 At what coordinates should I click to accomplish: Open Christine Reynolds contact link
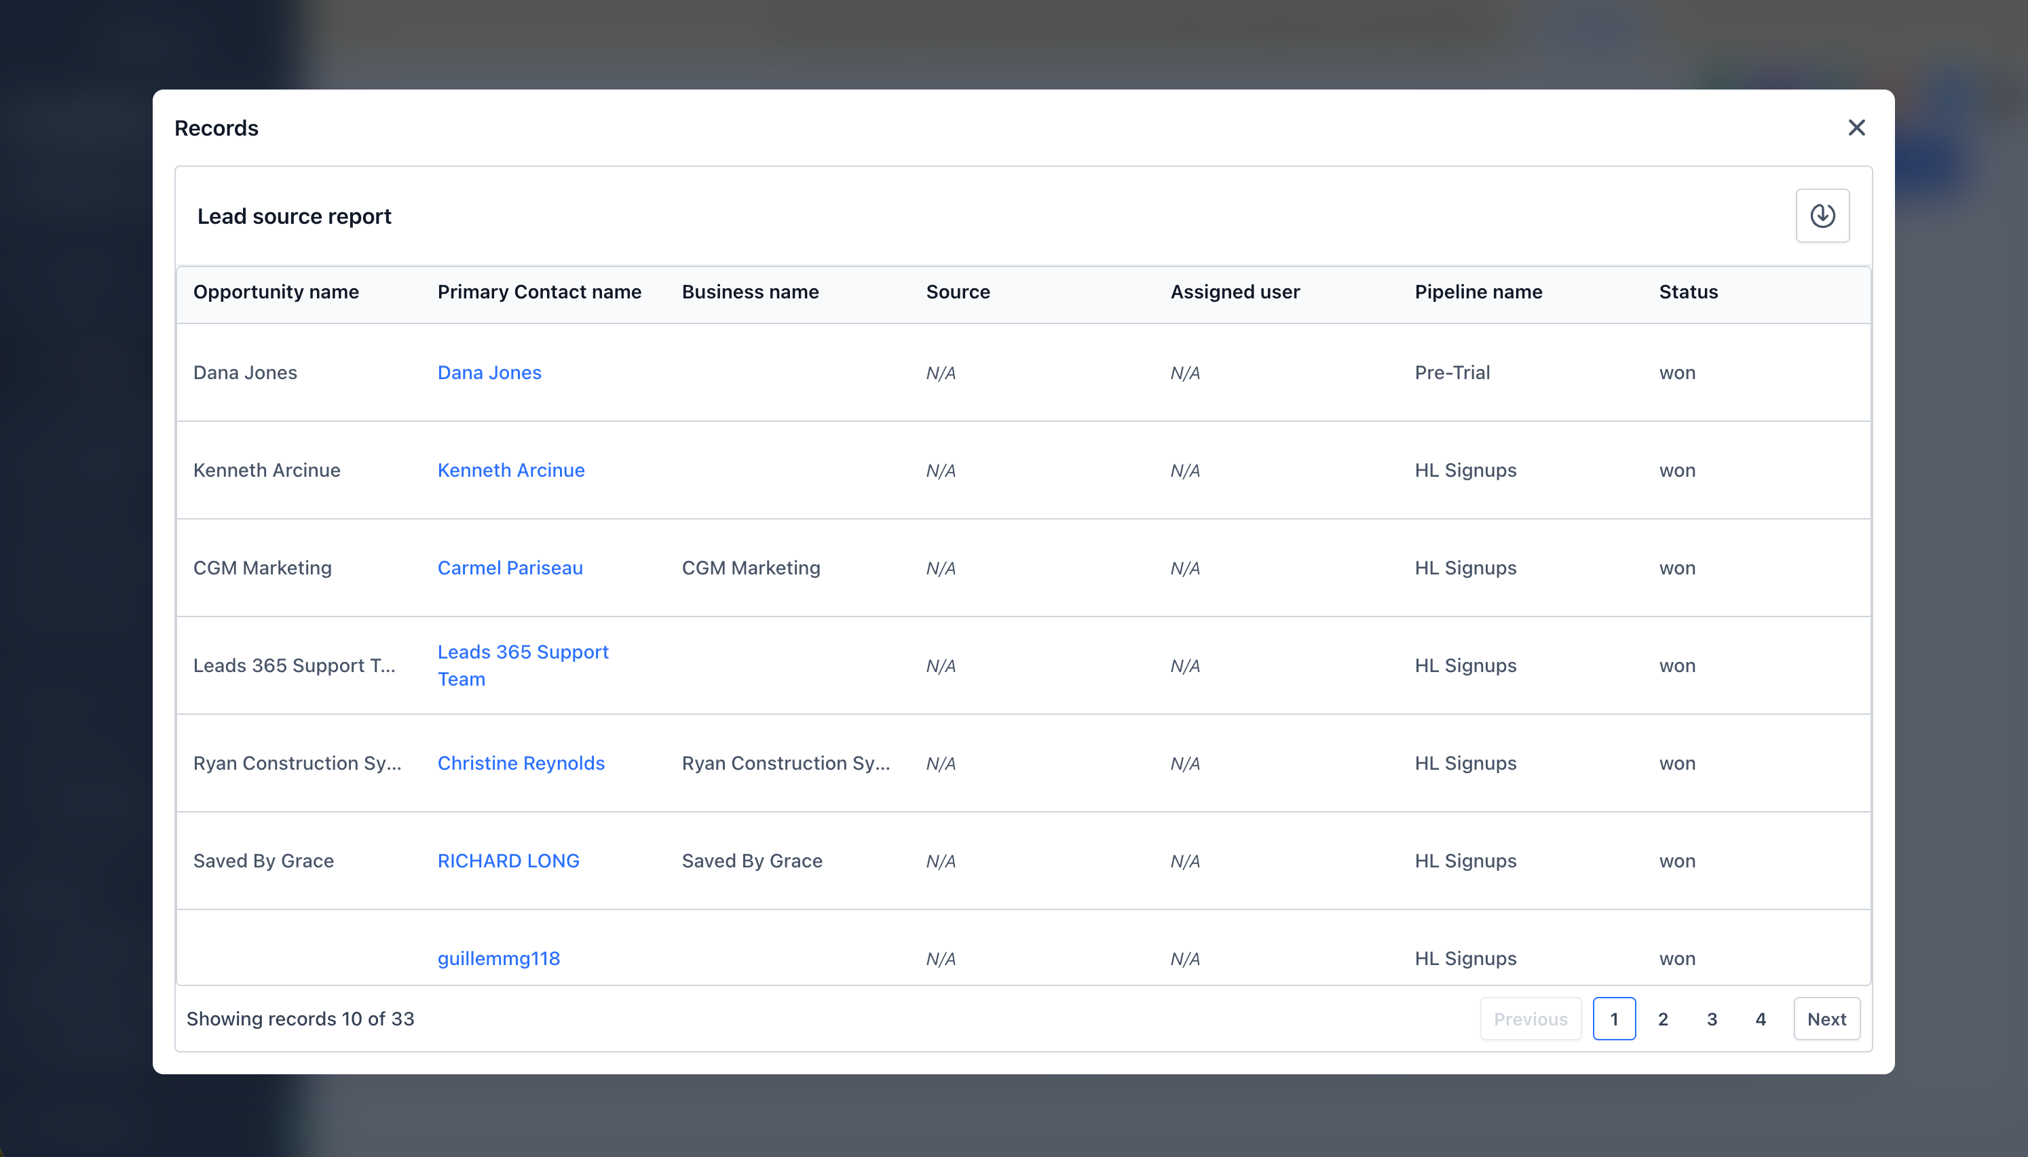(x=521, y=764)
